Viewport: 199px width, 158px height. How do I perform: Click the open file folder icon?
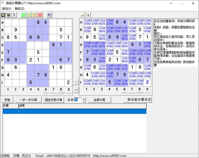point(3,15)
